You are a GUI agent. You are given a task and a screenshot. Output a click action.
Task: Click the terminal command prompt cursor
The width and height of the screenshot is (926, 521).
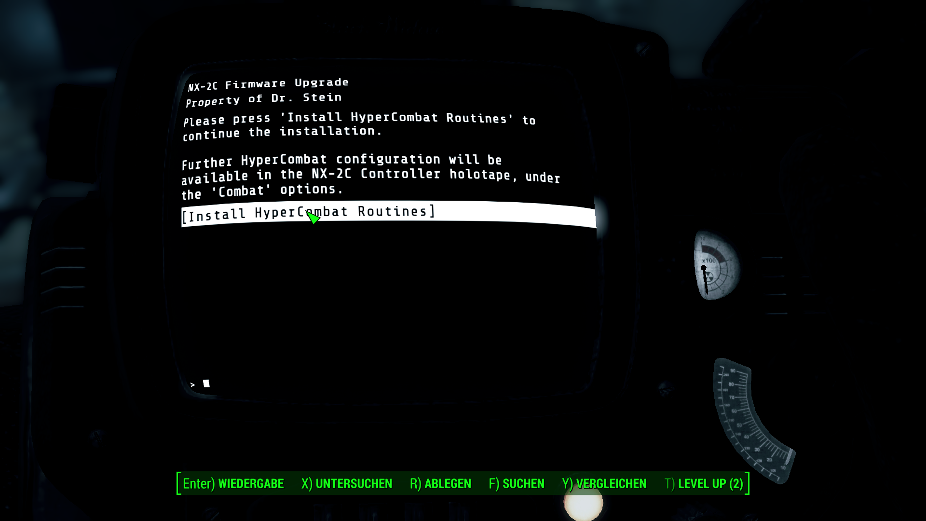206,384
